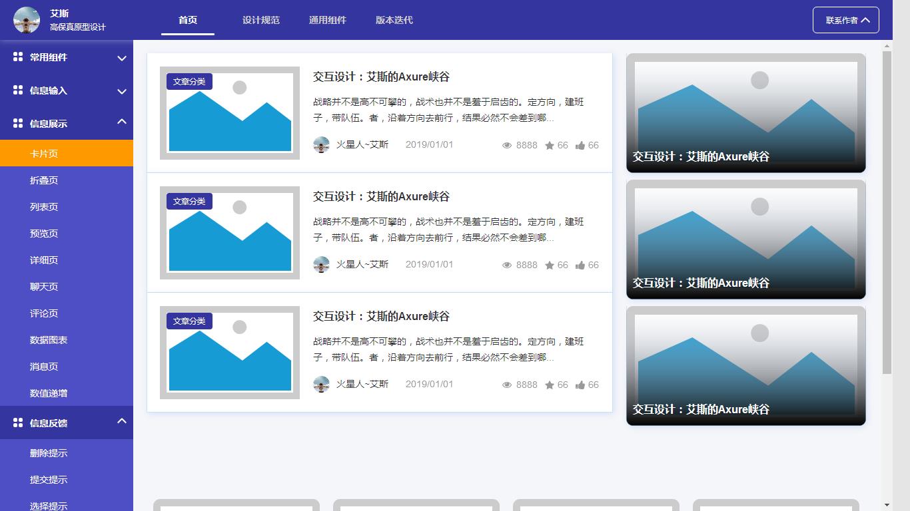This screenshot has height=511, width=910.
Task: Click the scrollbar down arrow
Action: pos(887,505)
